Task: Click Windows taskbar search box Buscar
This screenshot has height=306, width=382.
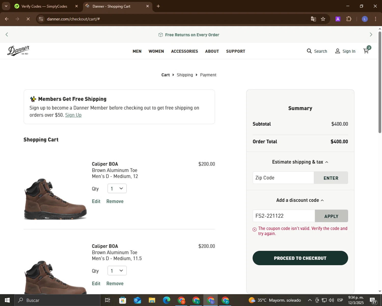Action: (57, 300)
